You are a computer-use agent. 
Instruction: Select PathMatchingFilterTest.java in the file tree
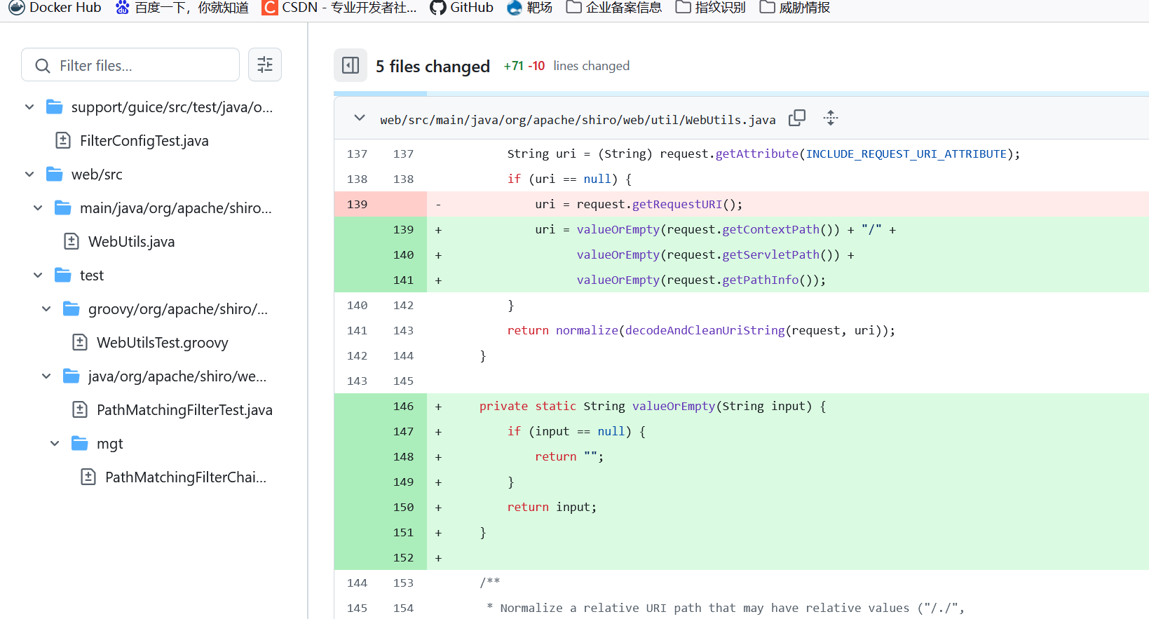(x=184, y=410)
